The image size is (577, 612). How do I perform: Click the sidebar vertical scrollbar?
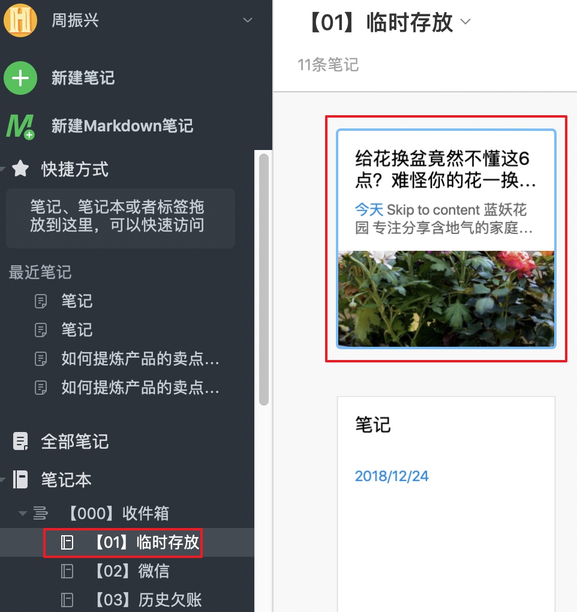(264, 280)
